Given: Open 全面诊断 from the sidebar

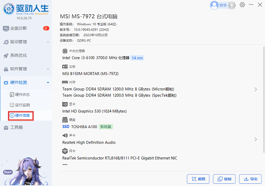Looking at the screenshot, I should click(x=18, y=28).
